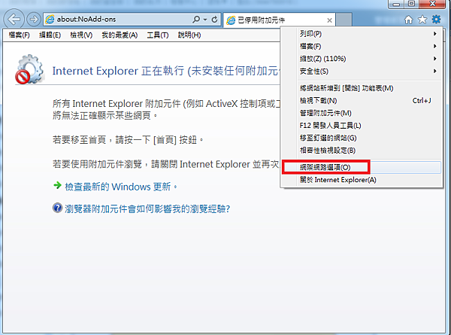Click the Home icon
This screenshot has height=335, width=451.
point(408,20)
